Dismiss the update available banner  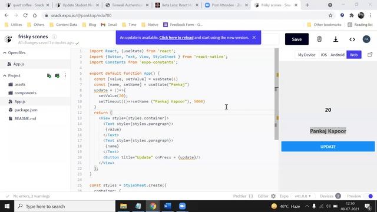tap(254, 38)
